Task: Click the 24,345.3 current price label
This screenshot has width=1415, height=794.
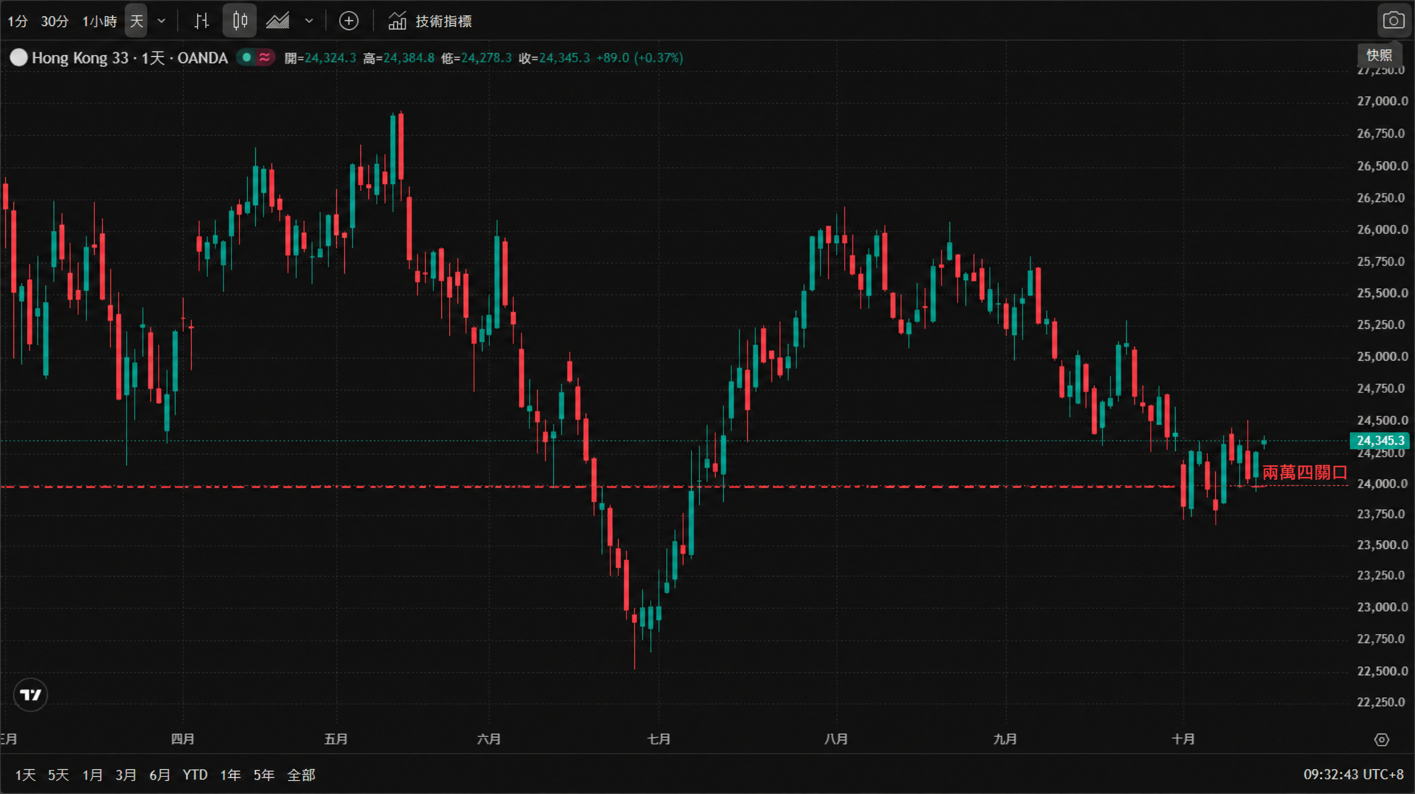Action: (x=1380, y=441)
